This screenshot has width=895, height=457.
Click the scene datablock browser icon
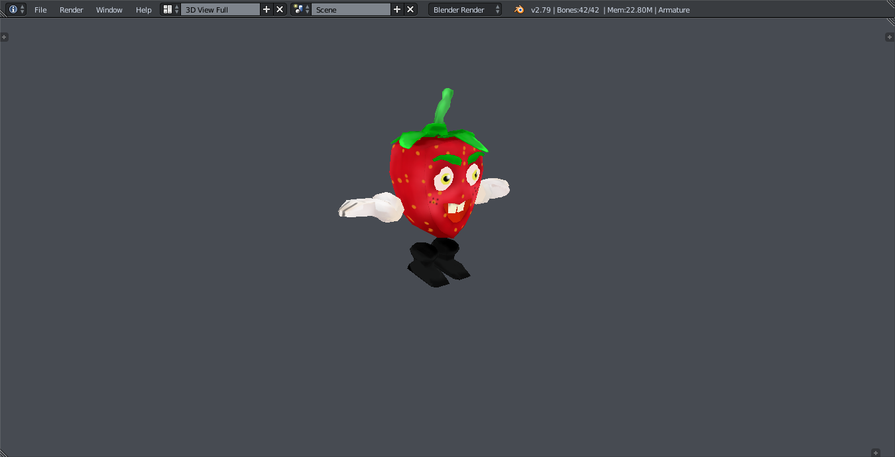tap(298, 9)
